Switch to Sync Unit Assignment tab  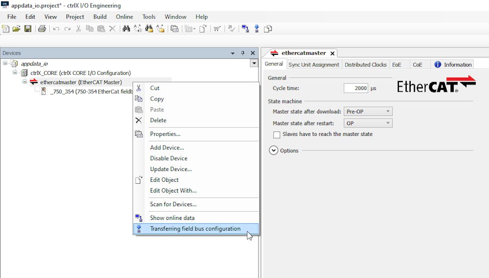tap(314, 64)
